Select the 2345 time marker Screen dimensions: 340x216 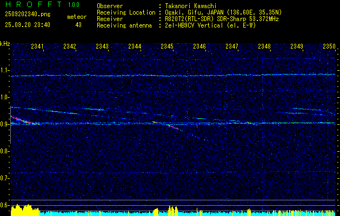pyautogui.click(x=167, y=47)
